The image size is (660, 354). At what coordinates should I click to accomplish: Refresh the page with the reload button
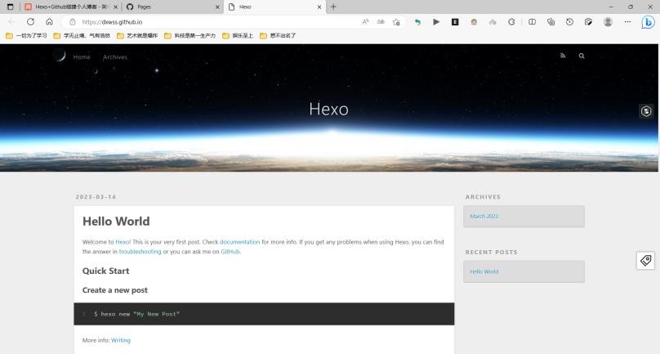pyautogui.click(x=30, y=22)
